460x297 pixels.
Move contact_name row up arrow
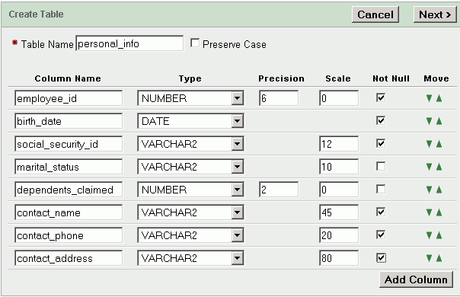439,212
